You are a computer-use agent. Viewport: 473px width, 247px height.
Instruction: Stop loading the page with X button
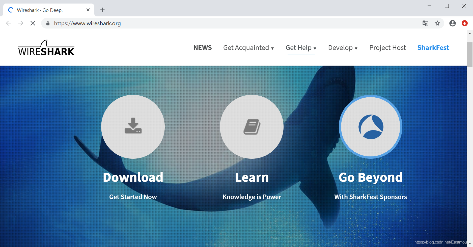pyautogui.click(x=33, y=23)
